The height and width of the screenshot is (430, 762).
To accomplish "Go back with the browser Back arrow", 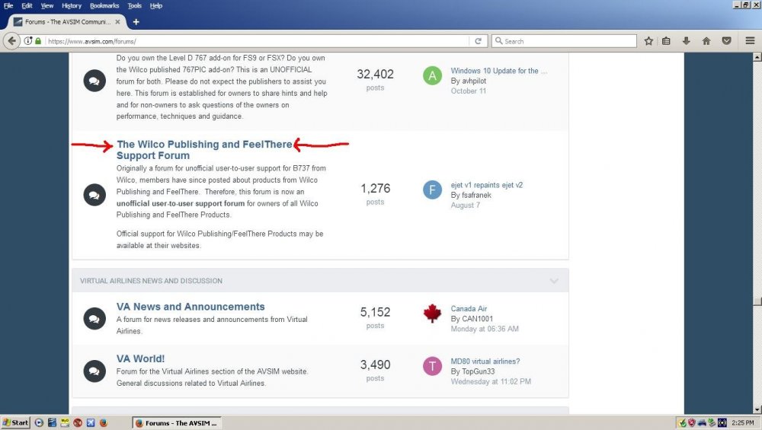I will (x=11, y=41).
